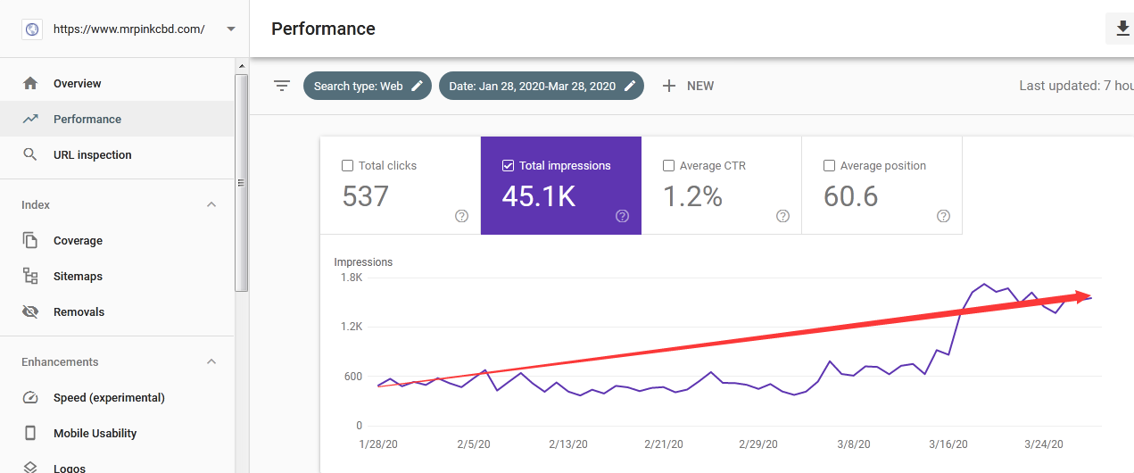The image size is (1134, 473).
Task: Click the Coverage pages icon
Action: pos(30,240)
